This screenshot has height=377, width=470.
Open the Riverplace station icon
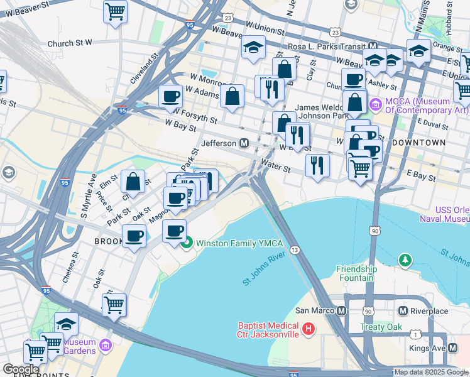tap(403, 311)
